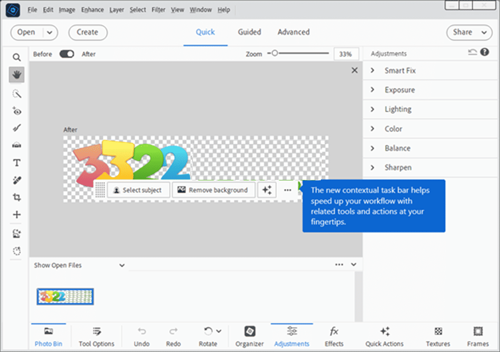Click the Open button
Viewport: 500px width, 352px height.
pyautogui.click(x=26, y=32)
